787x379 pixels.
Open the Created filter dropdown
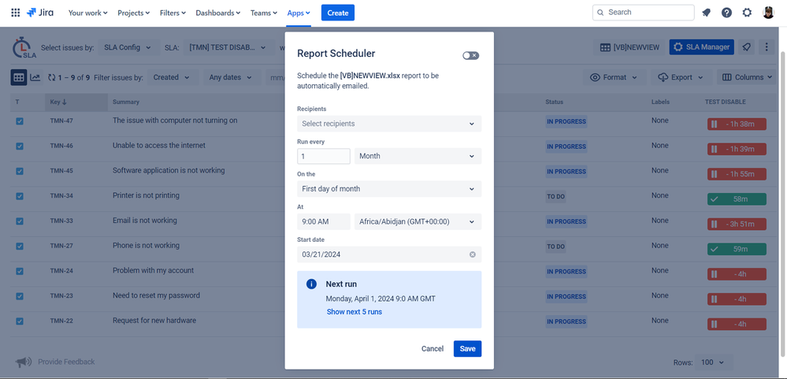[x=172, y=77]
